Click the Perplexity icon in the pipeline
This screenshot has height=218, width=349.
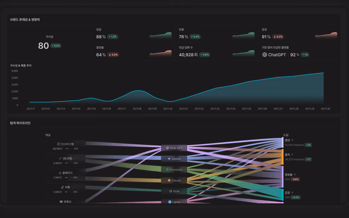pos(167,170)
